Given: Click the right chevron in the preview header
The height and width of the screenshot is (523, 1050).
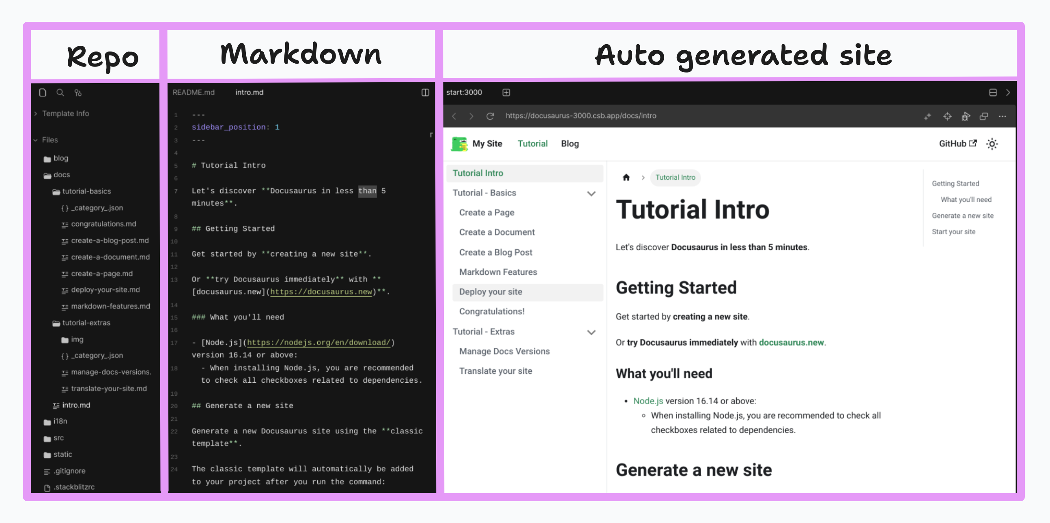Looking at the screenshot, I should coord(1008,92).
